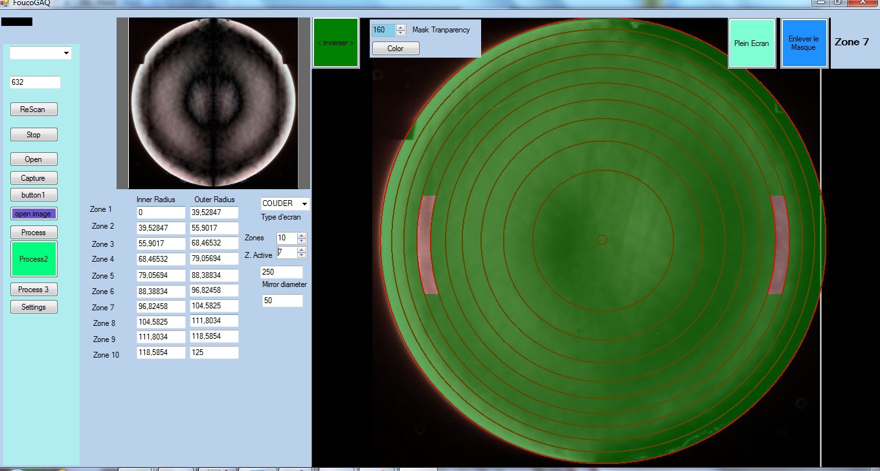This screenshot has width=880, height=471.
Task: Increase Z. Active with up arrow
Action: coord(302,250)
